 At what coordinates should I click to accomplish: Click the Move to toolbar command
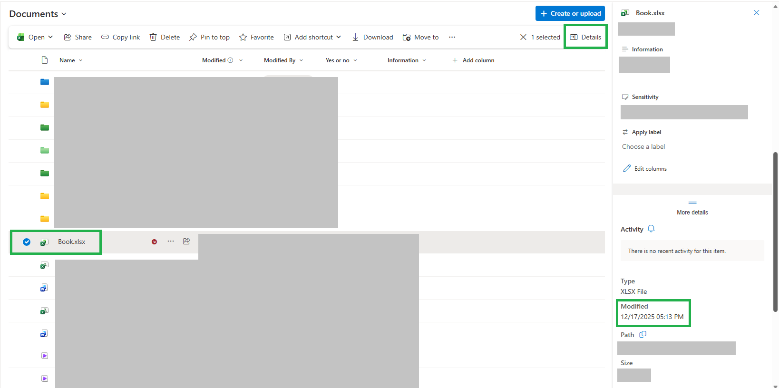420,37
